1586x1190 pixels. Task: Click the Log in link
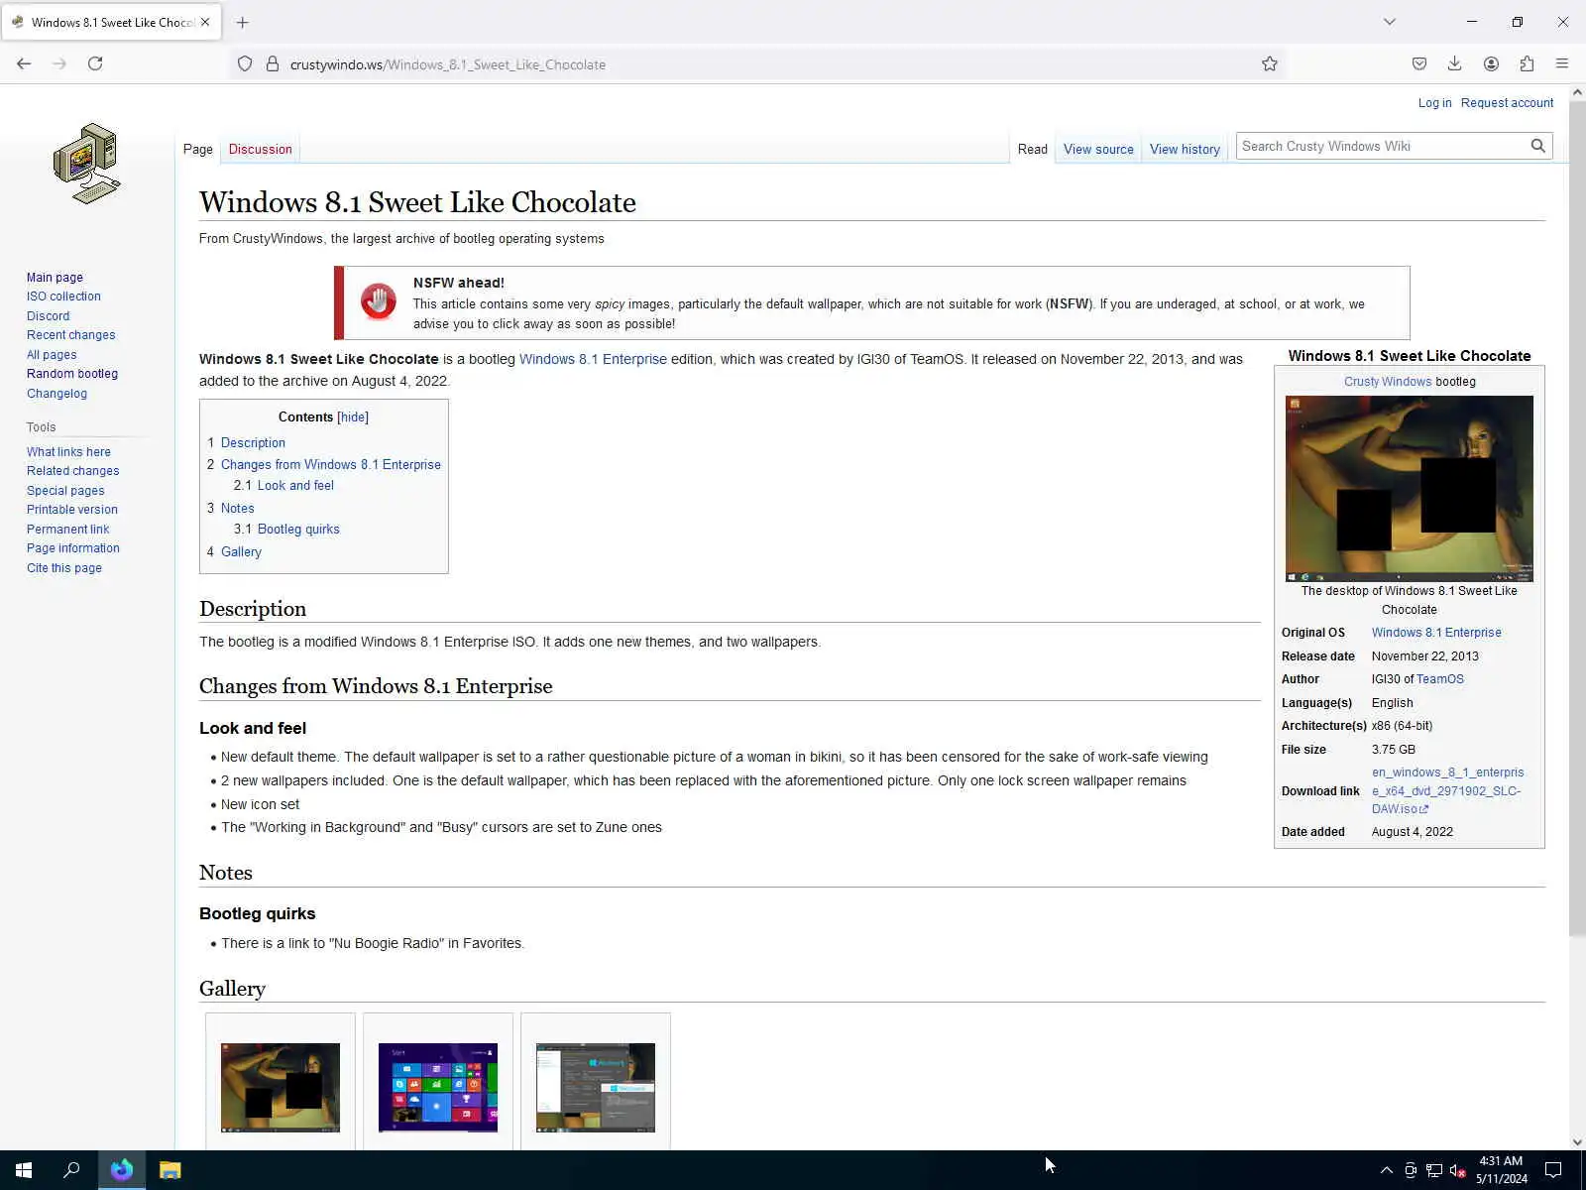(x=1434, y=103)
